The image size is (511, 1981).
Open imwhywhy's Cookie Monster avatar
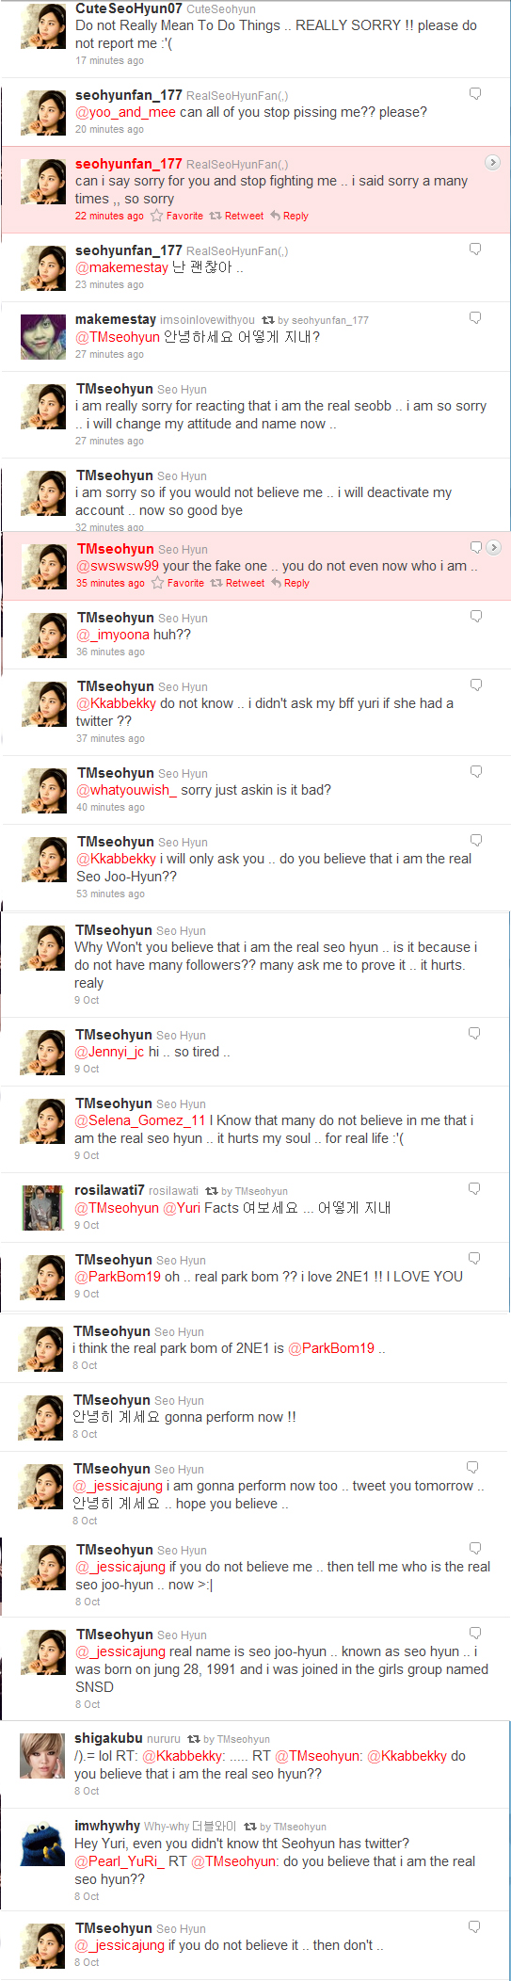(x=42, y=1844)
